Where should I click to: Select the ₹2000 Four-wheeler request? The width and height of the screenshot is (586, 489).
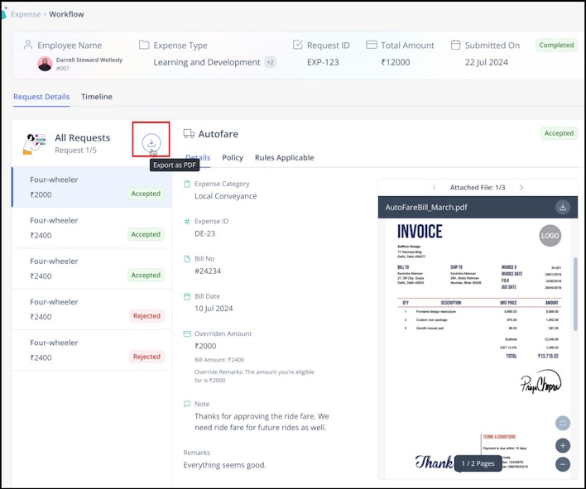point(92,187)
